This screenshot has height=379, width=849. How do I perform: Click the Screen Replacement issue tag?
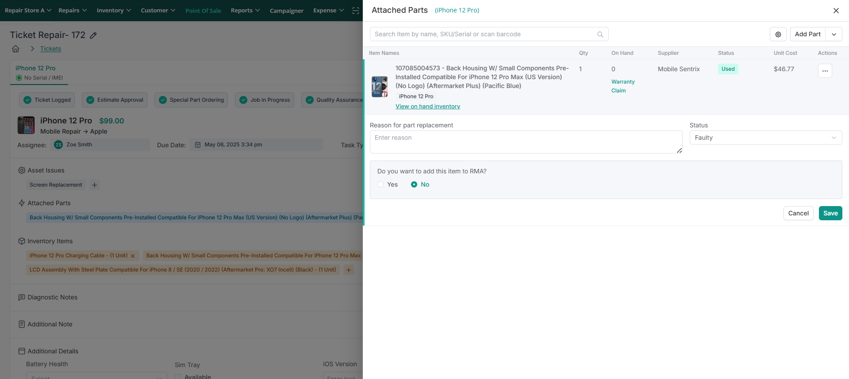pos(56,185)
